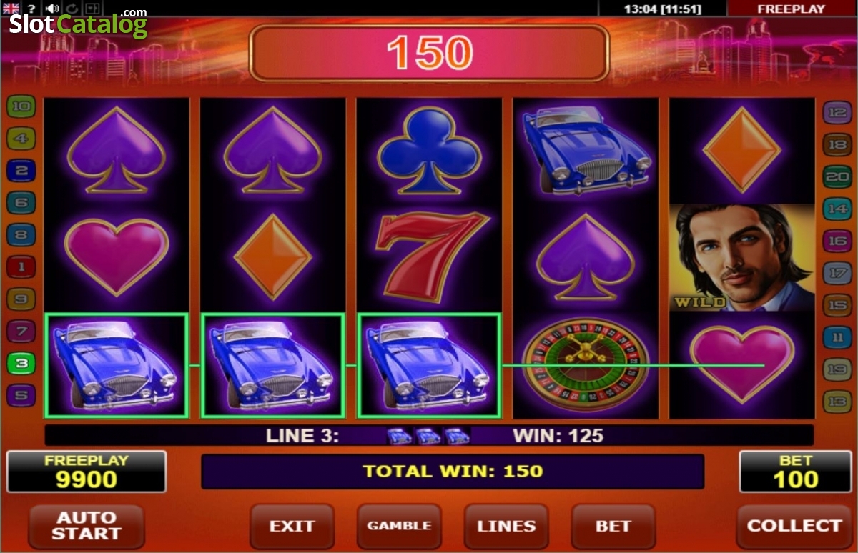Click the red payline 1 marker
The width and height of the screenshot is (858, 553).
click(x=21, y=267)
